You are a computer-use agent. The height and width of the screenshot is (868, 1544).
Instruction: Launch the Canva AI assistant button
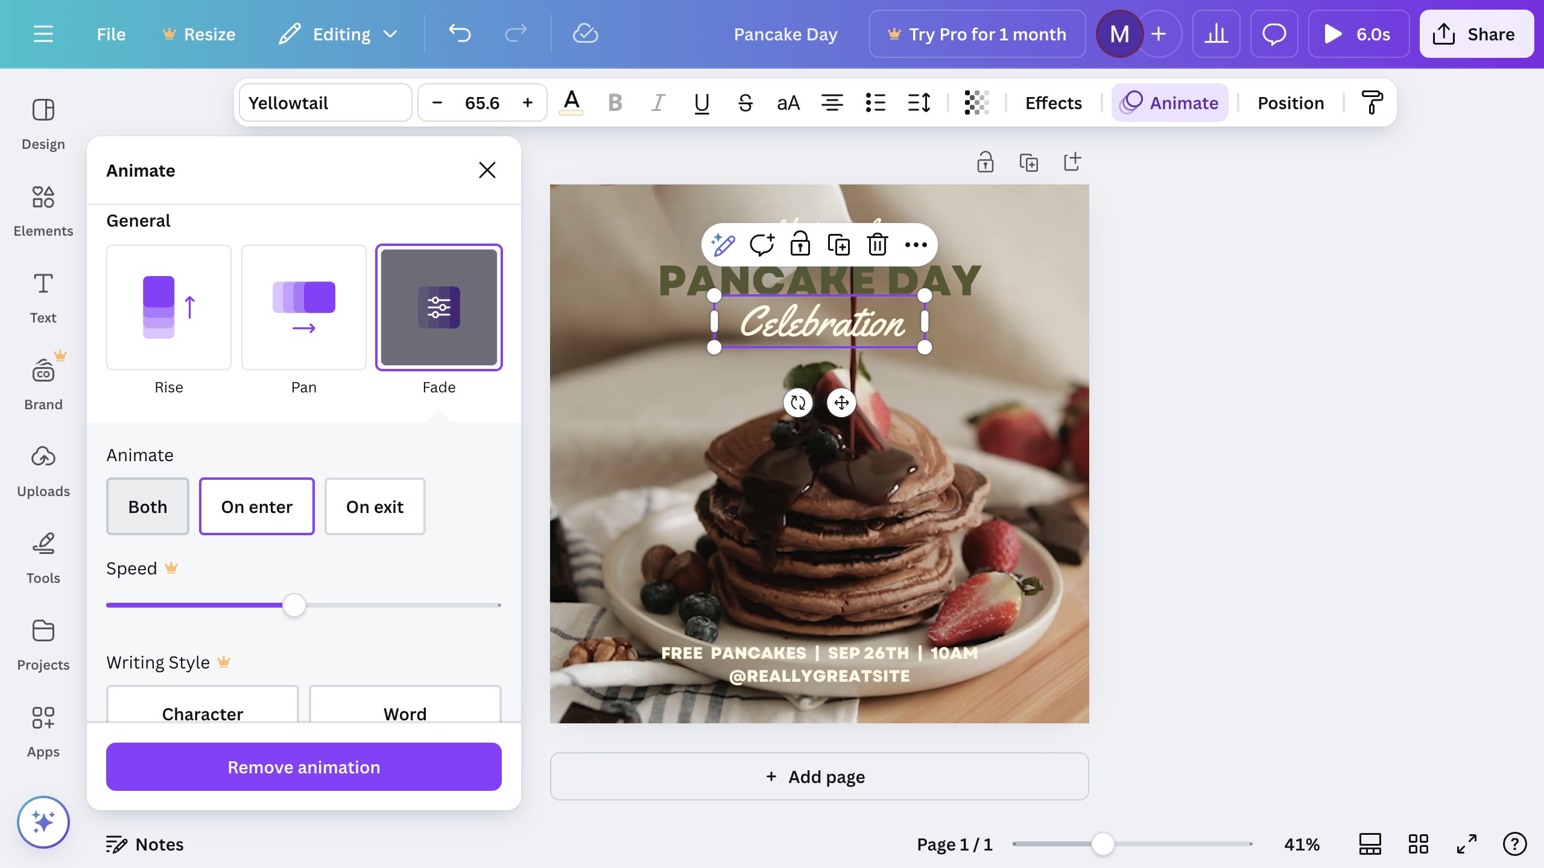click(43, 822)
